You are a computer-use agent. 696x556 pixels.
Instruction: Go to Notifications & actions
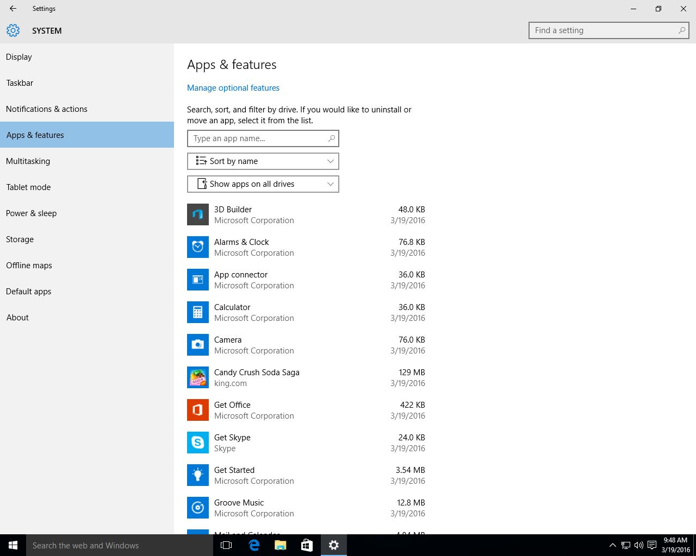(87, 109)
